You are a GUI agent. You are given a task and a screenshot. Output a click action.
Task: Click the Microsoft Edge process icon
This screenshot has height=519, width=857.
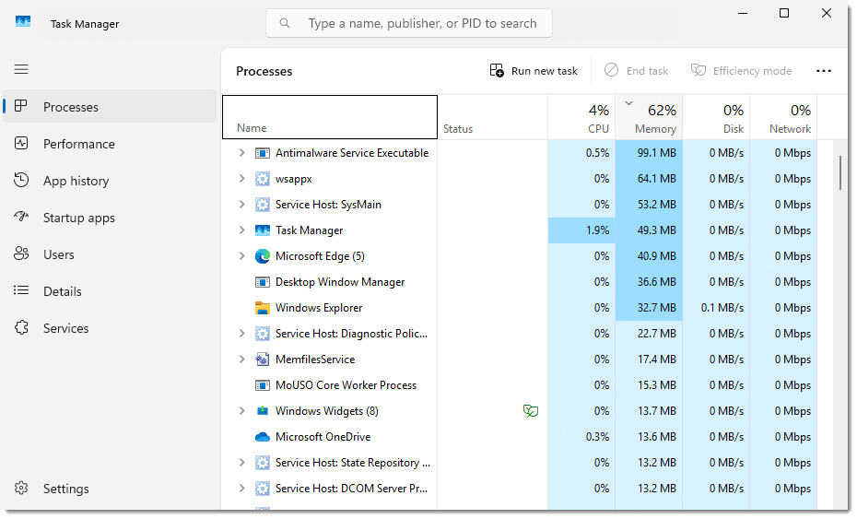[263, 256]
